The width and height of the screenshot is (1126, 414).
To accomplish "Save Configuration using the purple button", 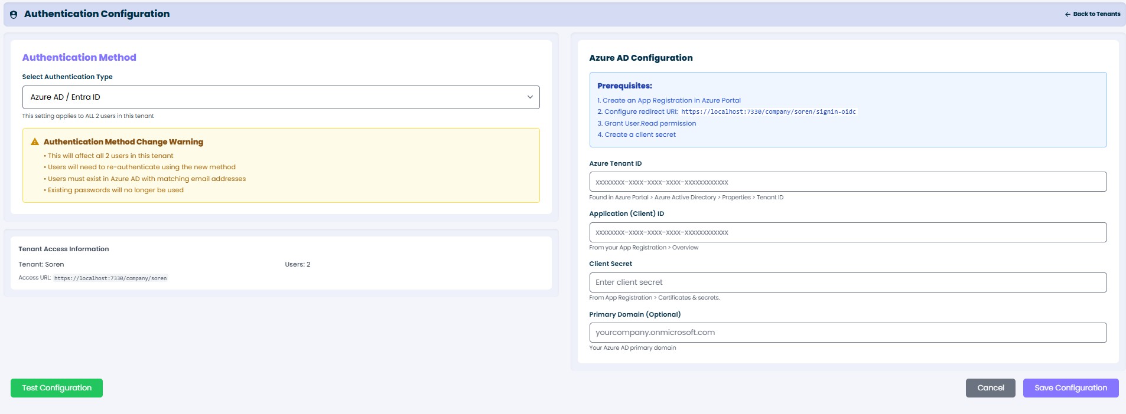I will click(1070, 388).
